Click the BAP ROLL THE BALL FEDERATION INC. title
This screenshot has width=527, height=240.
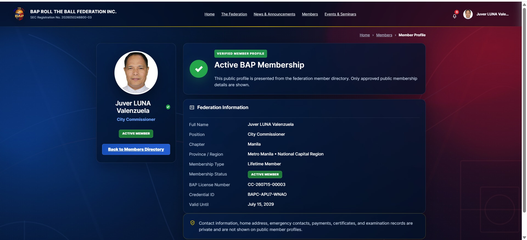click(x=73, y=12)
